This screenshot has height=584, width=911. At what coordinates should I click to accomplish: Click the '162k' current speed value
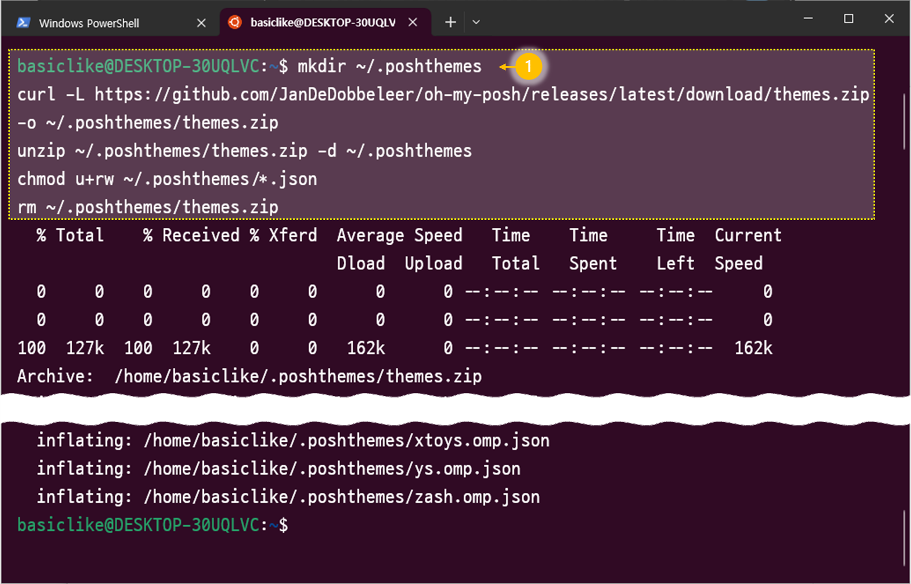tap(753, 348)
